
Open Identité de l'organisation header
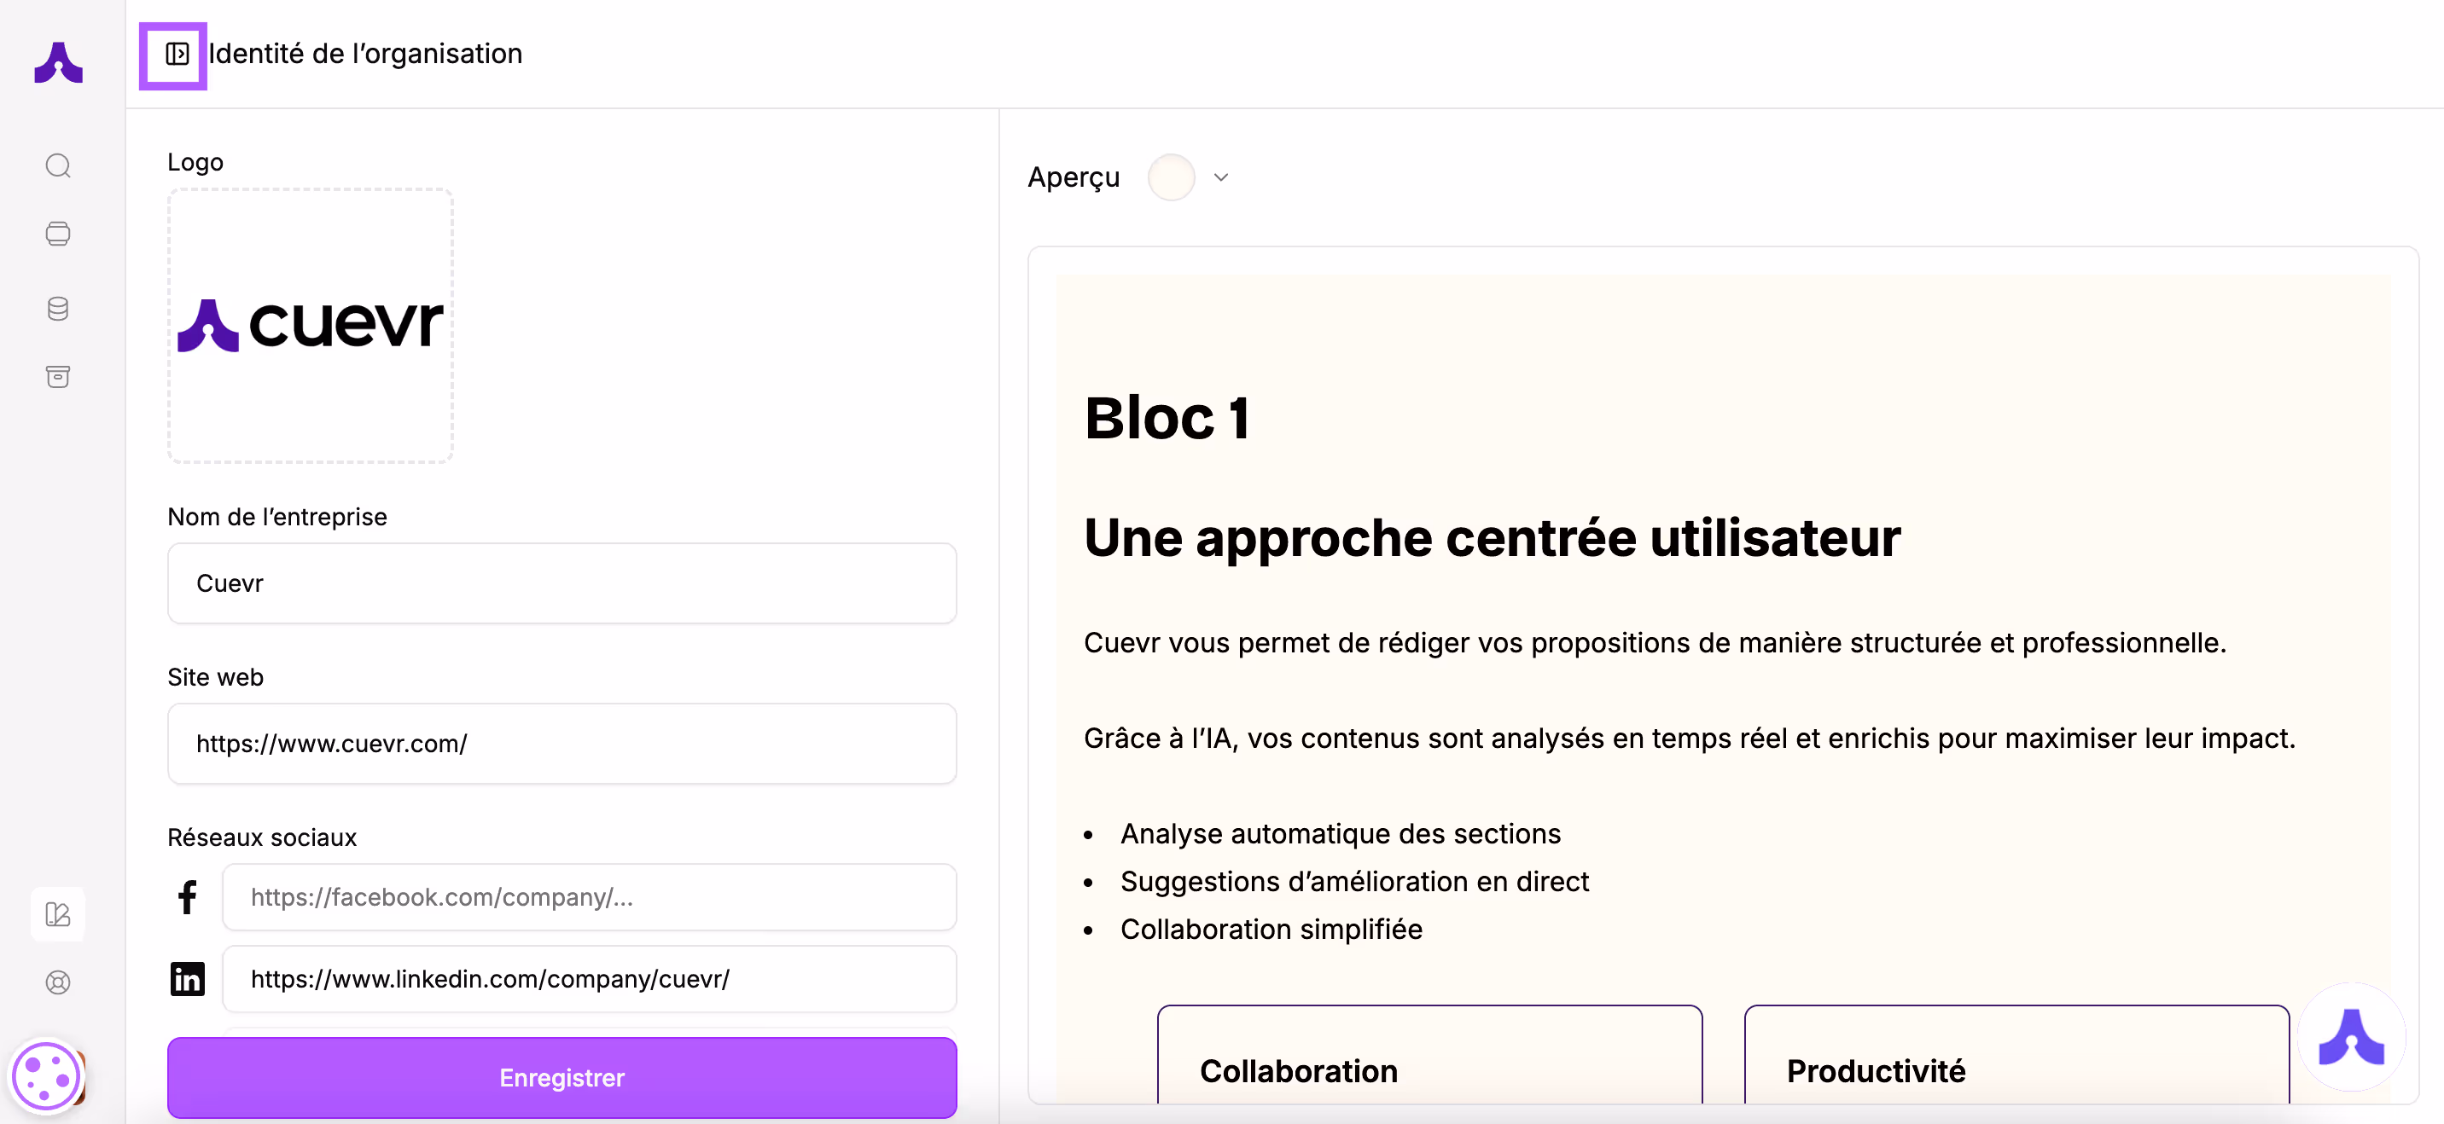point(366,54)
